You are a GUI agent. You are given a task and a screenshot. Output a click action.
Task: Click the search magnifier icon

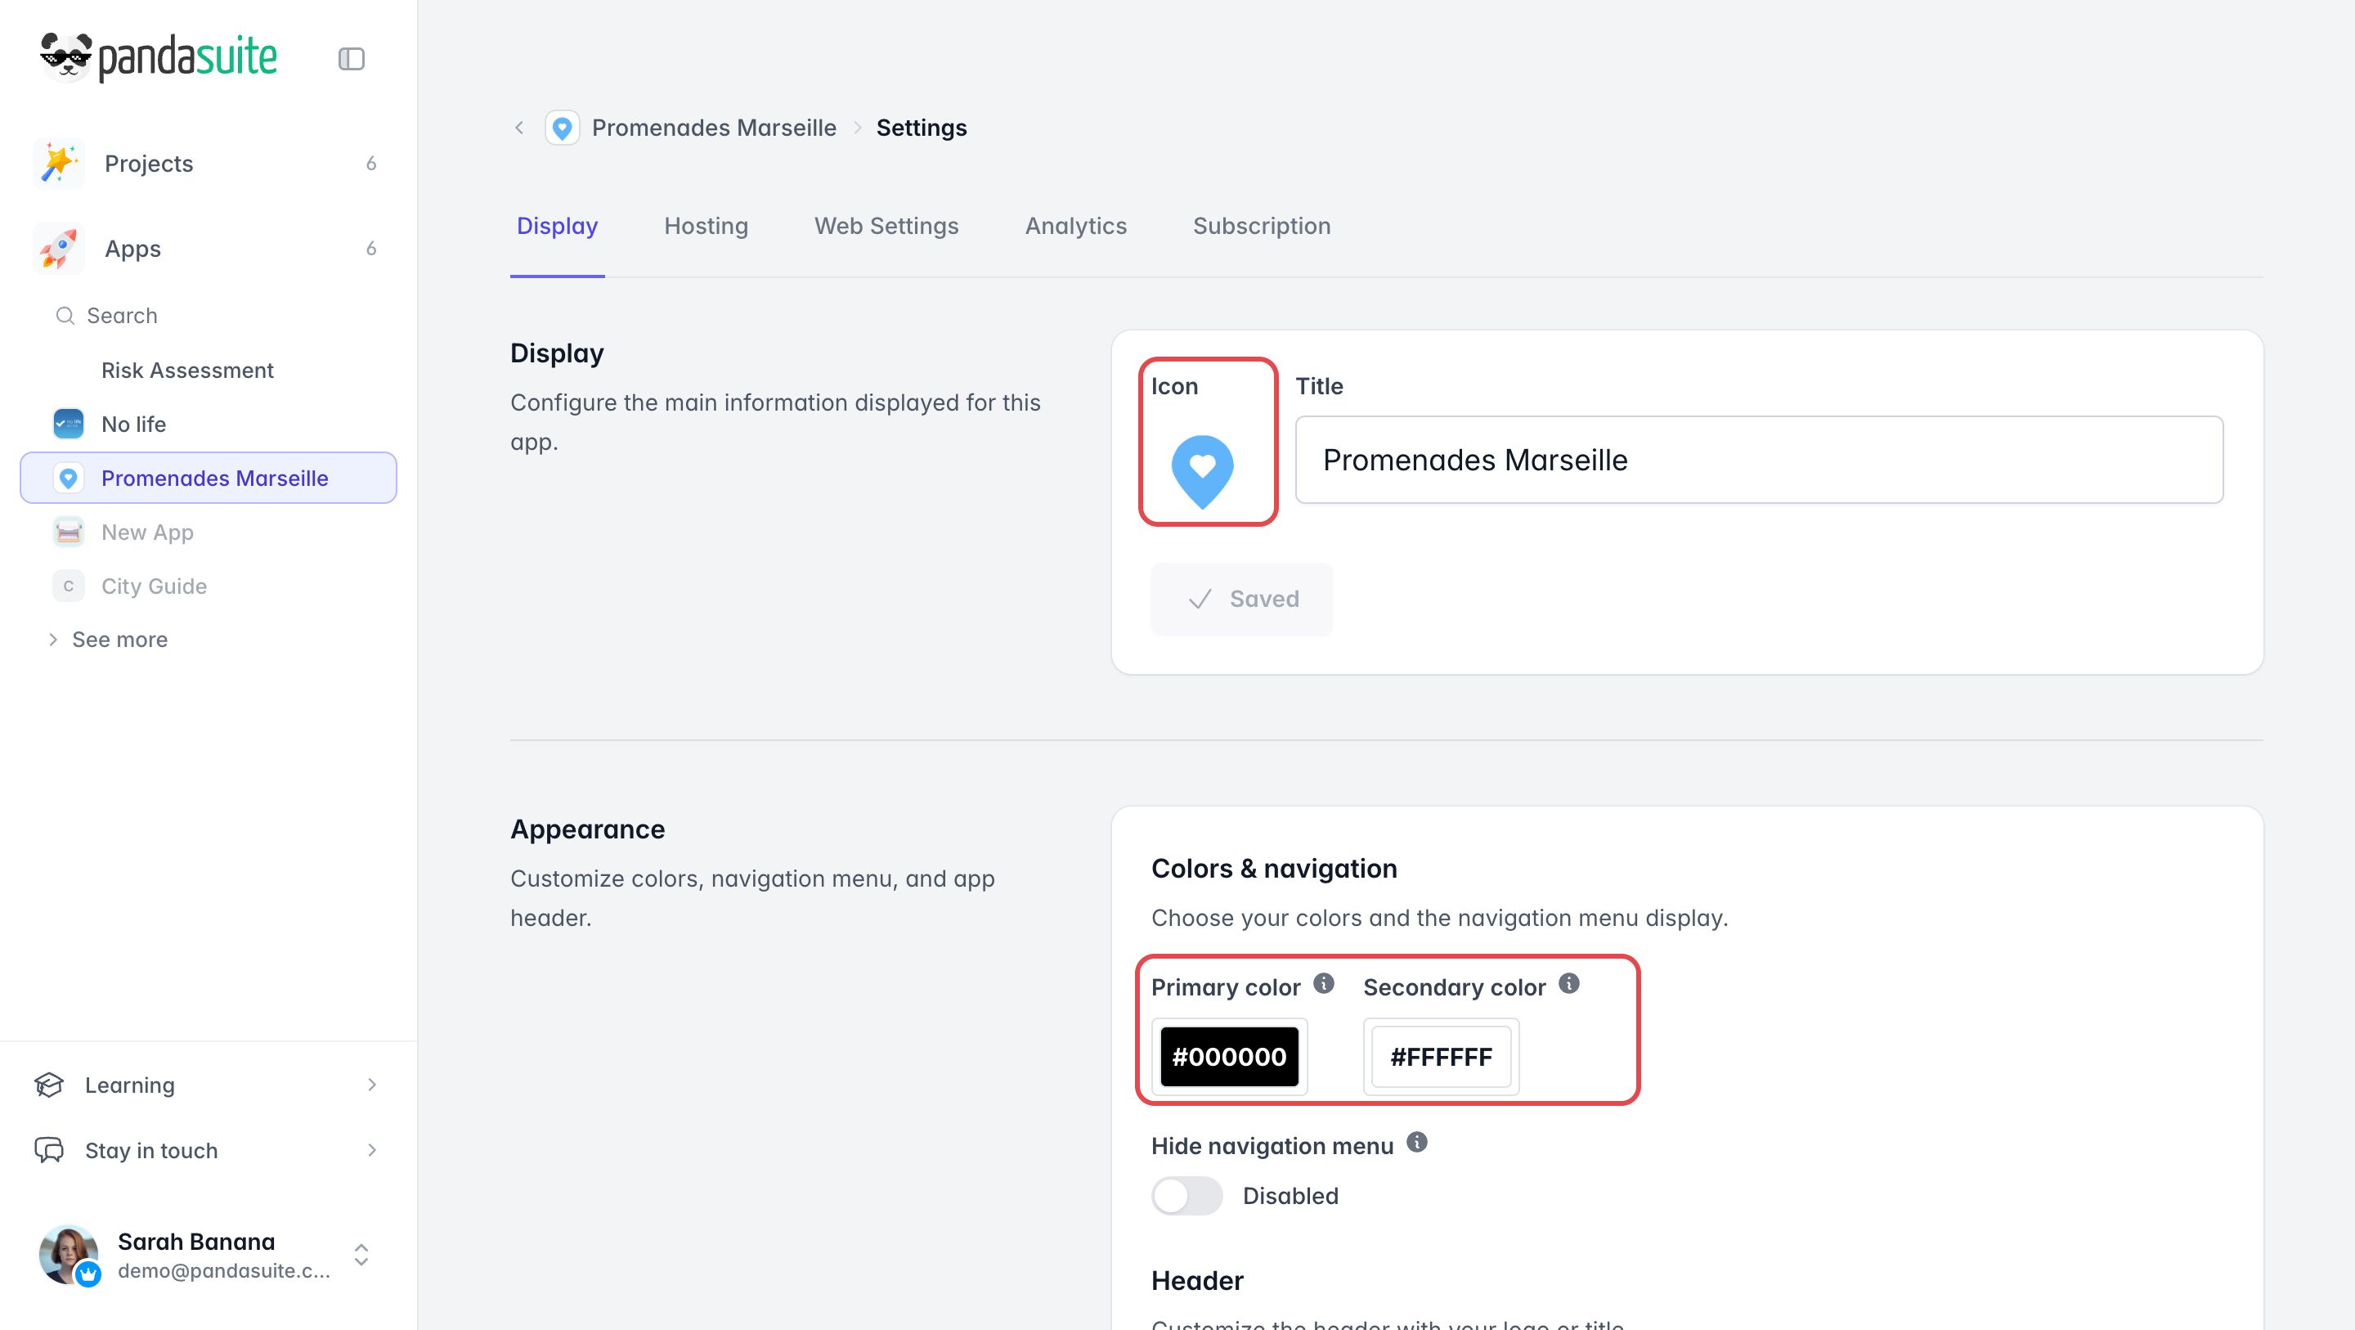tap(65, 316)
